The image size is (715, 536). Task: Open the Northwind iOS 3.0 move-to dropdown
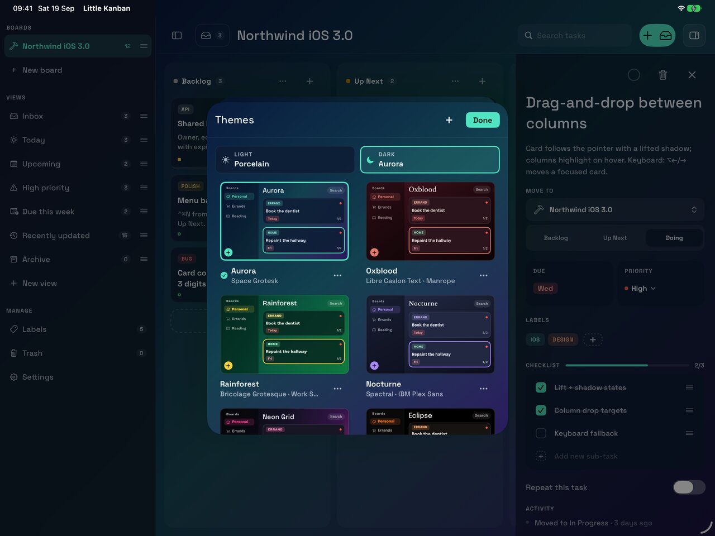coord(615,209)
